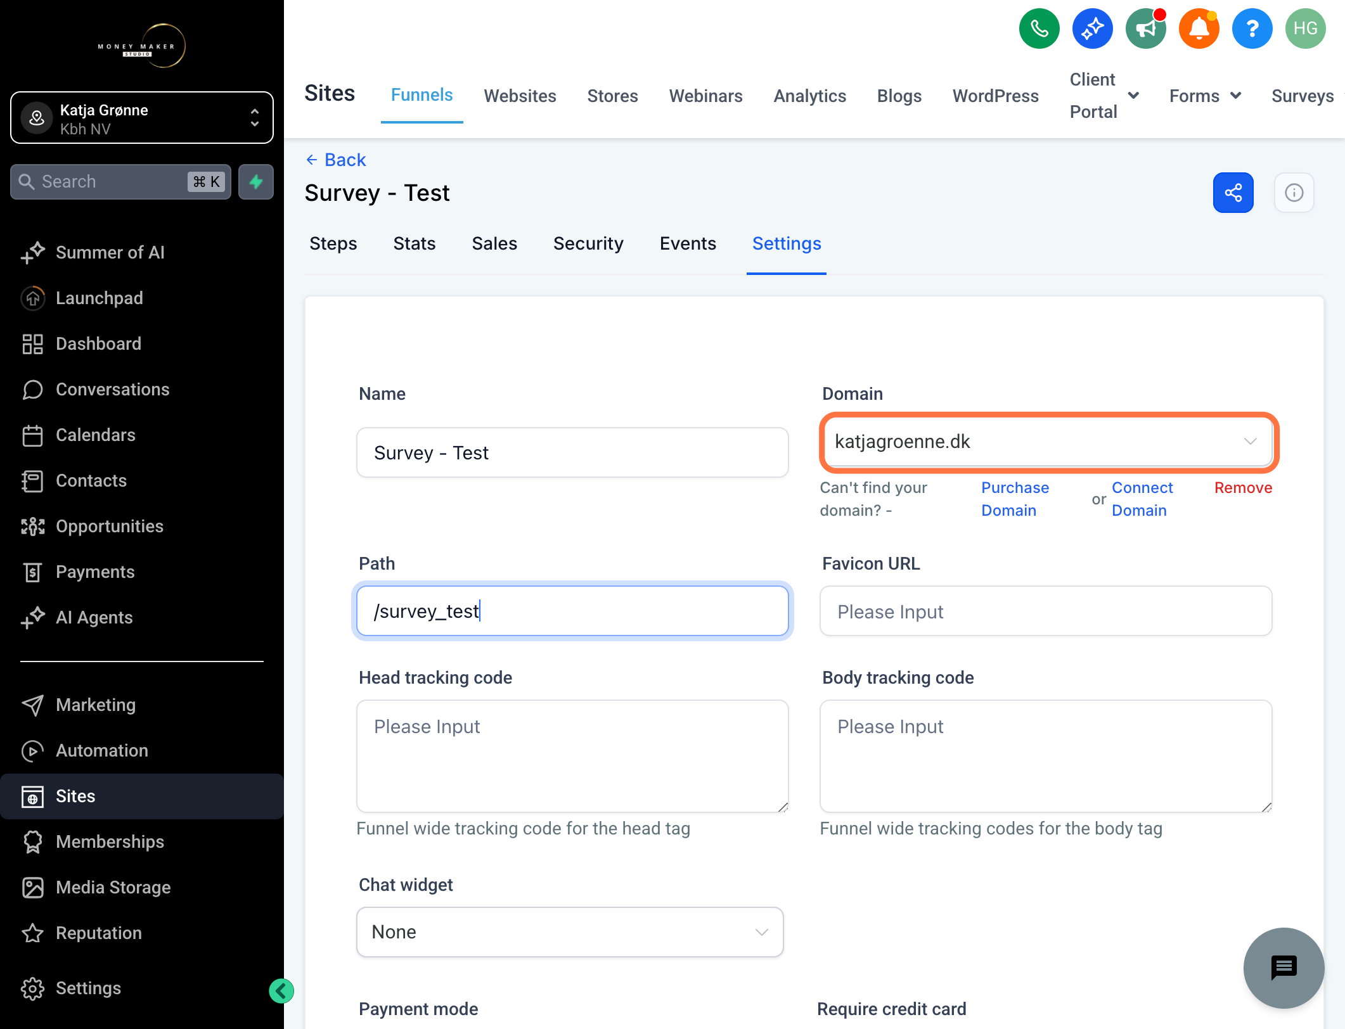
Task: Open the Chat widget None dropdown
Action: point(570,932)
